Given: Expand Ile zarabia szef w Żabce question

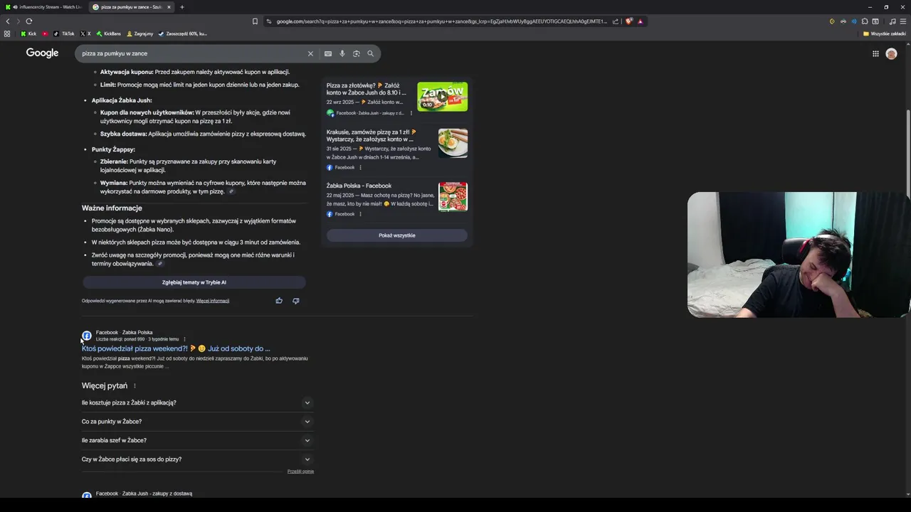Looking at the screenshot, I should [196, 440].
